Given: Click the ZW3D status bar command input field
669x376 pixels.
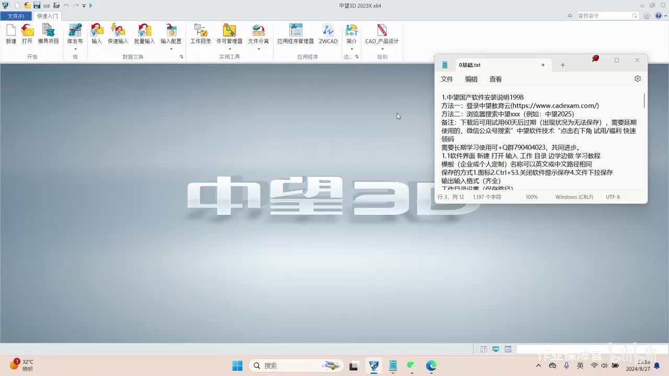Looking at the screenshot, I should [x=591, y=349].
